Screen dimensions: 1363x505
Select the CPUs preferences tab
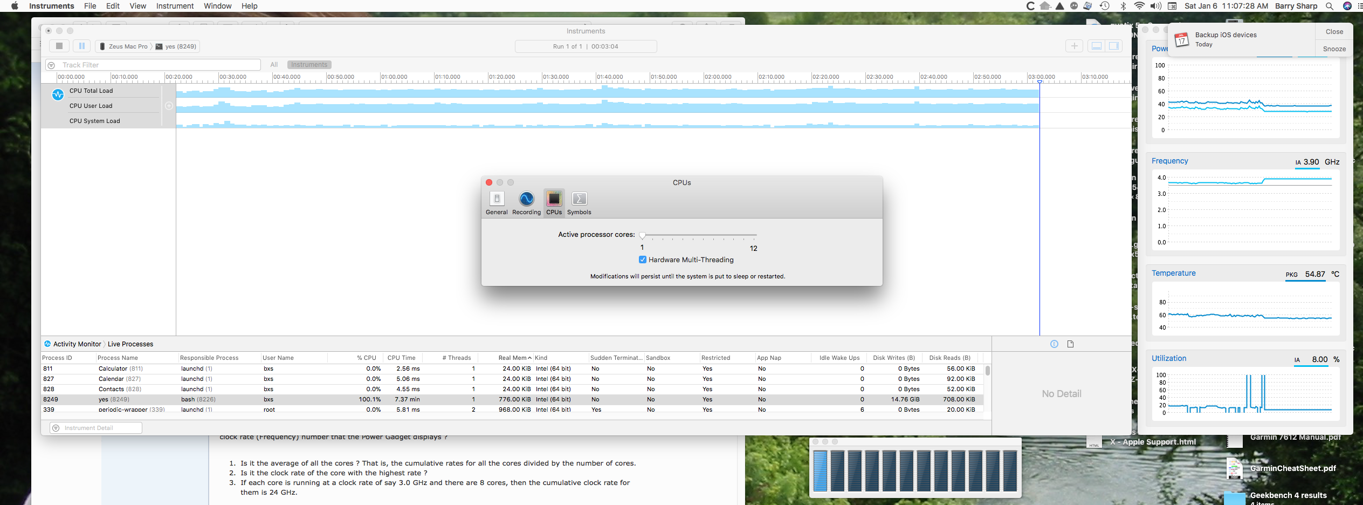coord(554,203)
